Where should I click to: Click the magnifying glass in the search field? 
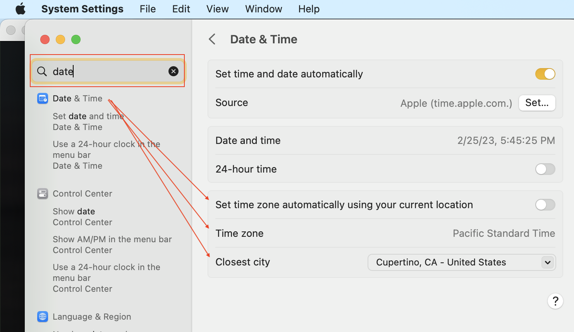click(x=41, y=71)
